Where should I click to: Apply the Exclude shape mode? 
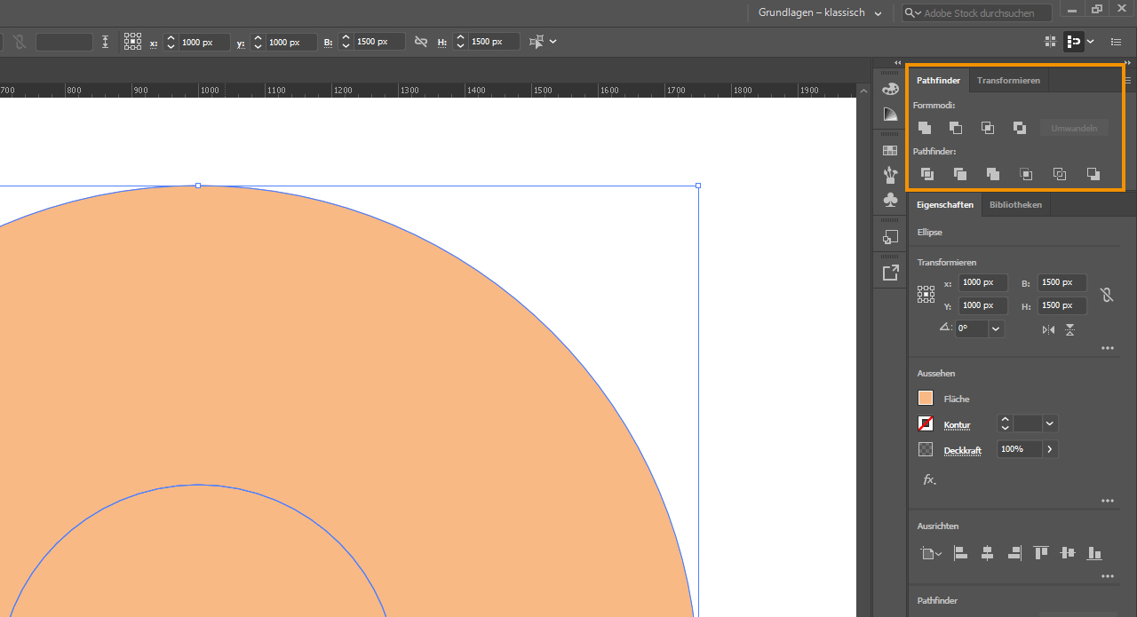tap(1020, 128)
